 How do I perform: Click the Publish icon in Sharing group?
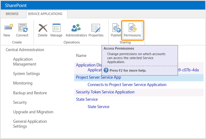click(116, 28)
